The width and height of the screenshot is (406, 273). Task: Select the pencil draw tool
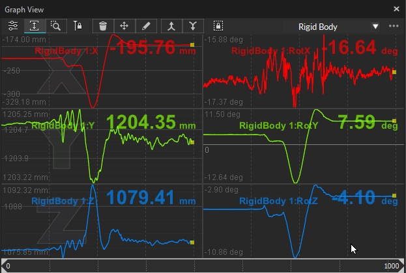(x=146, y=26)
